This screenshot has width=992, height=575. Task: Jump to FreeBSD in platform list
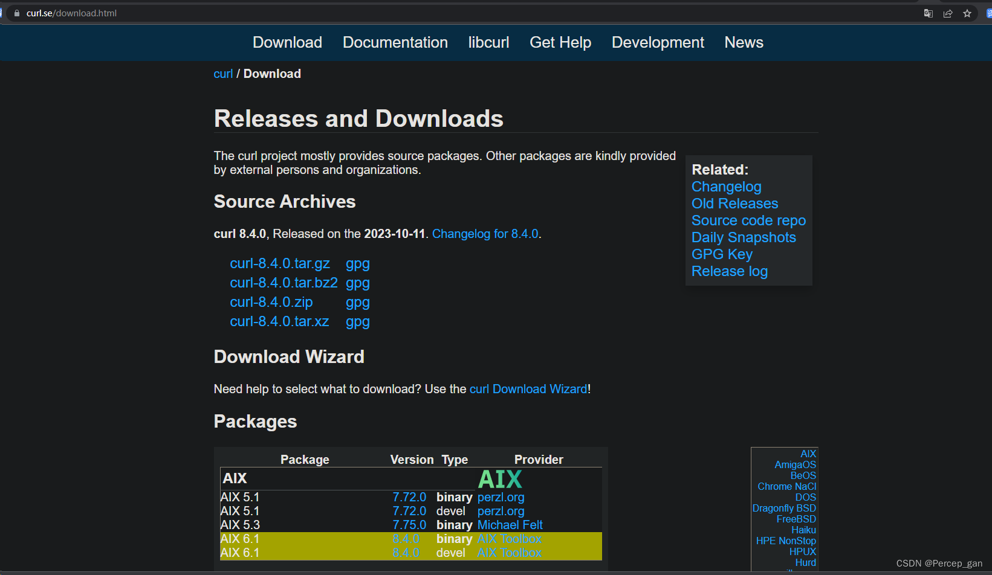(796, 519)
